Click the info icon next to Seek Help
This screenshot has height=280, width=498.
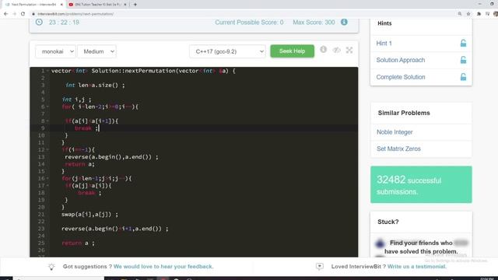click(x=324, y=49)
